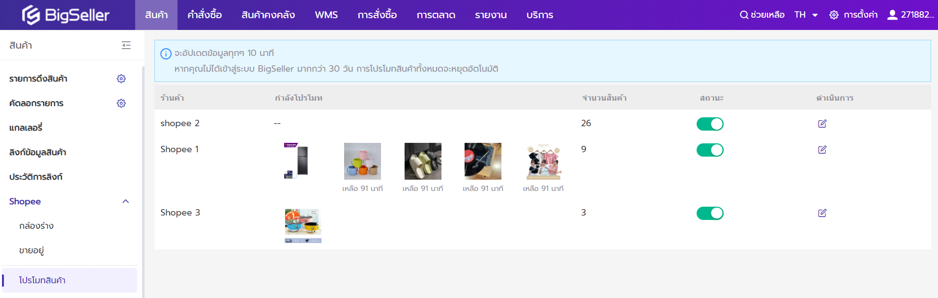The width and height of the screenshot is (938, 298).
Task: Edit promotion settings for shopee 2
Action: click(x=822, y=124)
